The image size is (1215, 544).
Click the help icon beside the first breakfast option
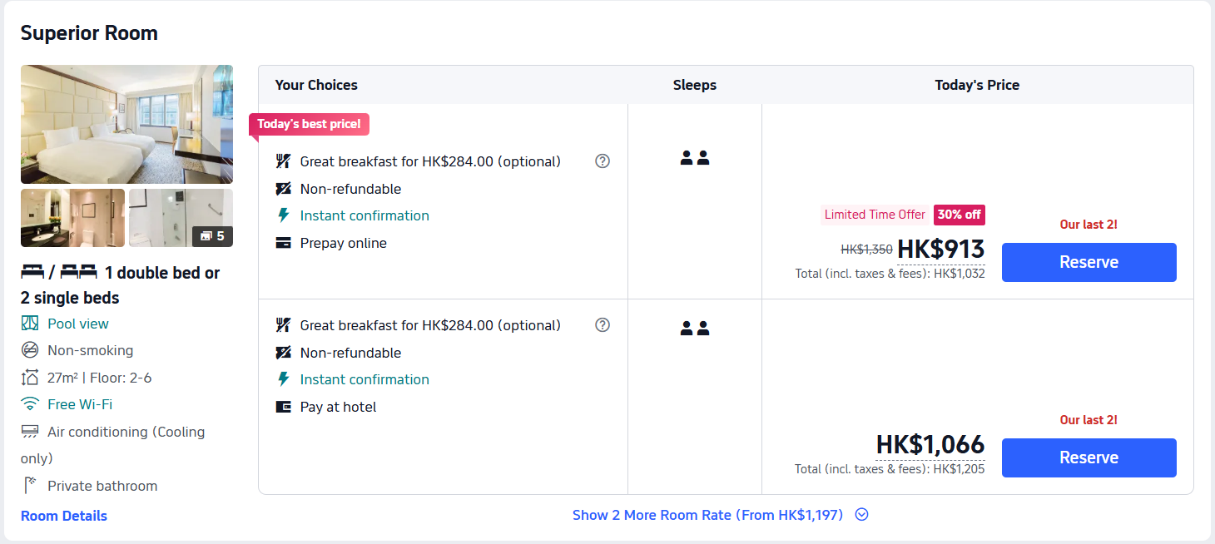(x=603, y=161)
